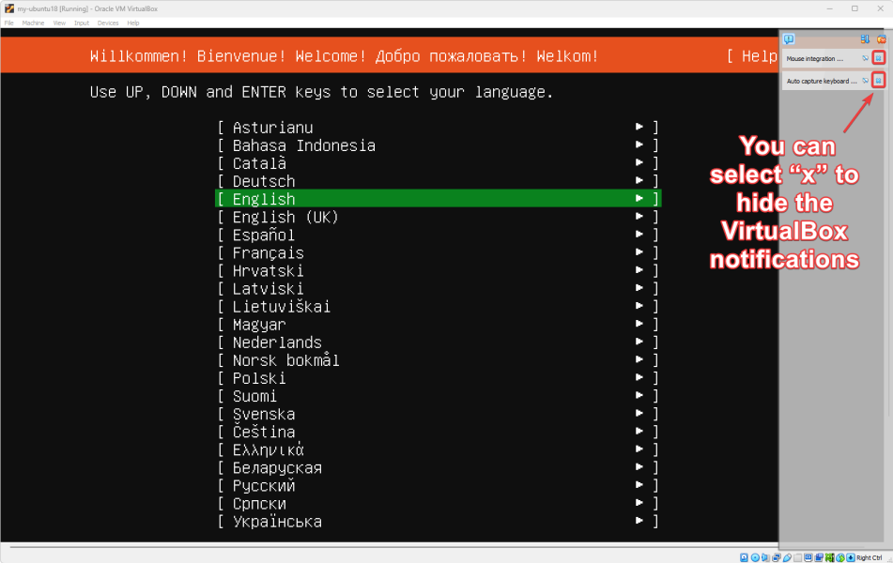
Task: Disable future Auto capture keyboard messages icon
Action: 865,81
